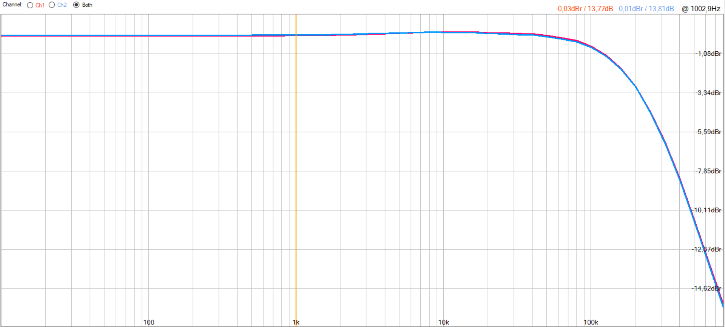Click the -5,59dBr level axis label

[x=708, y=132]
